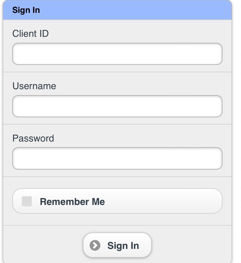The width and height of the screenshot is (241, 263).
Task: Submit the form with the Sign In button
Action: coord(117,245)
